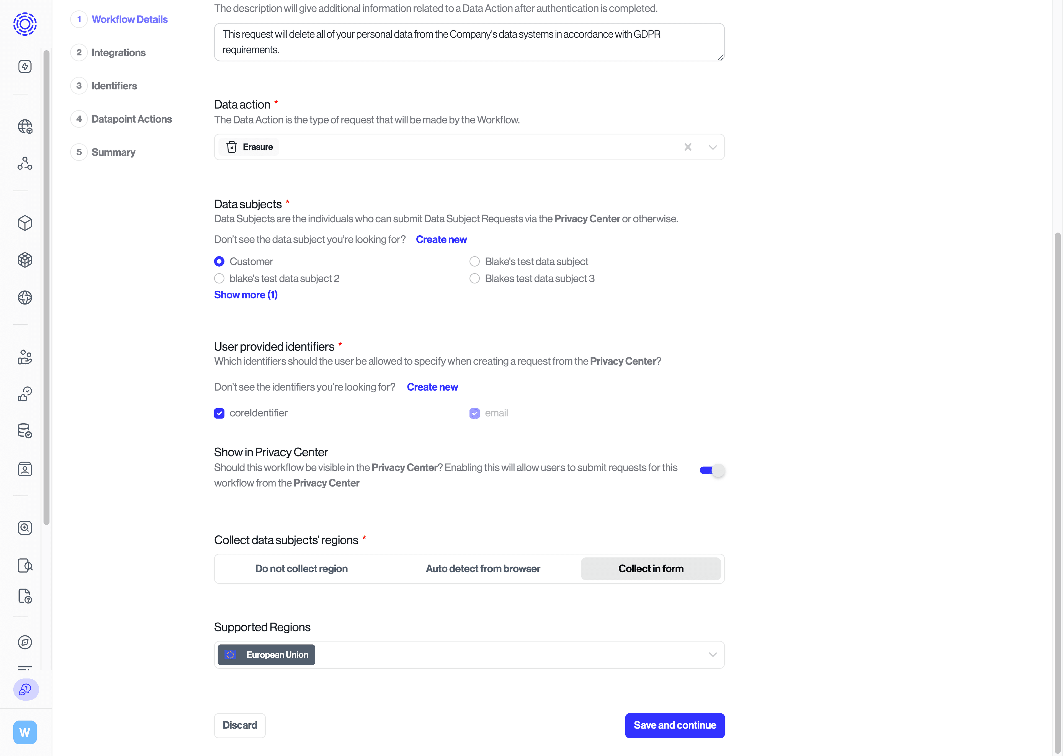Open the chat help bubble at sidebar bottom
This screenshot has width=1063, height=756.
click(x=25, y=690)
